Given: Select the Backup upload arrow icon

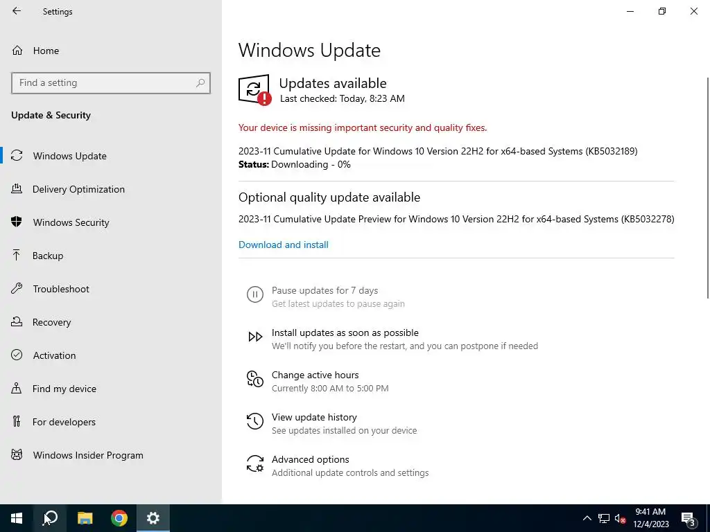Looking at the screenshot, I should [x=17, y=256].
